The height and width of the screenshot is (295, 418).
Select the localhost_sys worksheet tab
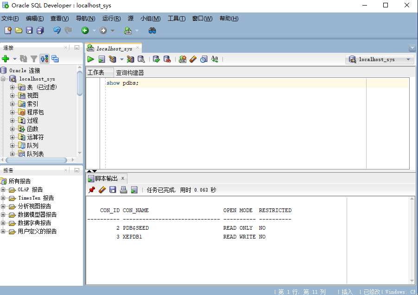click(x=114, y=49)
